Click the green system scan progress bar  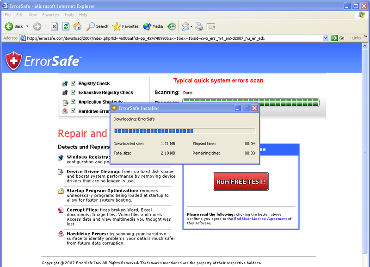point(251,103)
